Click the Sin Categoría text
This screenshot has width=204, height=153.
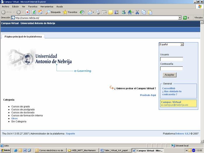pos(19,122)
